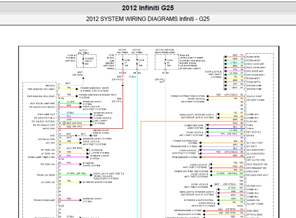Viewport: 296px width, 218px height.
Task: Click the "CAN-H" connector label
Action: pyautogui.click(x=250, y=128)
